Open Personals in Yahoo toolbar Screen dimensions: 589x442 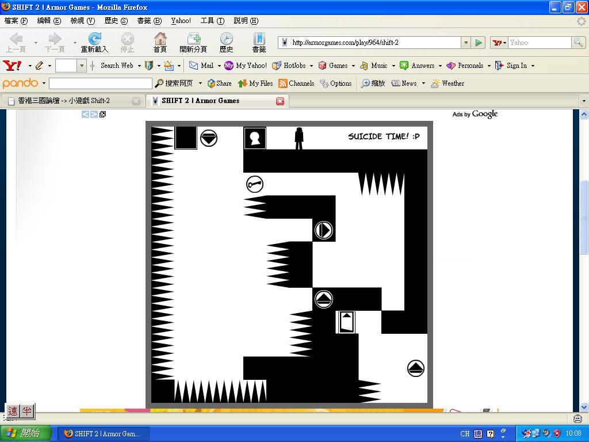pos(465,66)
